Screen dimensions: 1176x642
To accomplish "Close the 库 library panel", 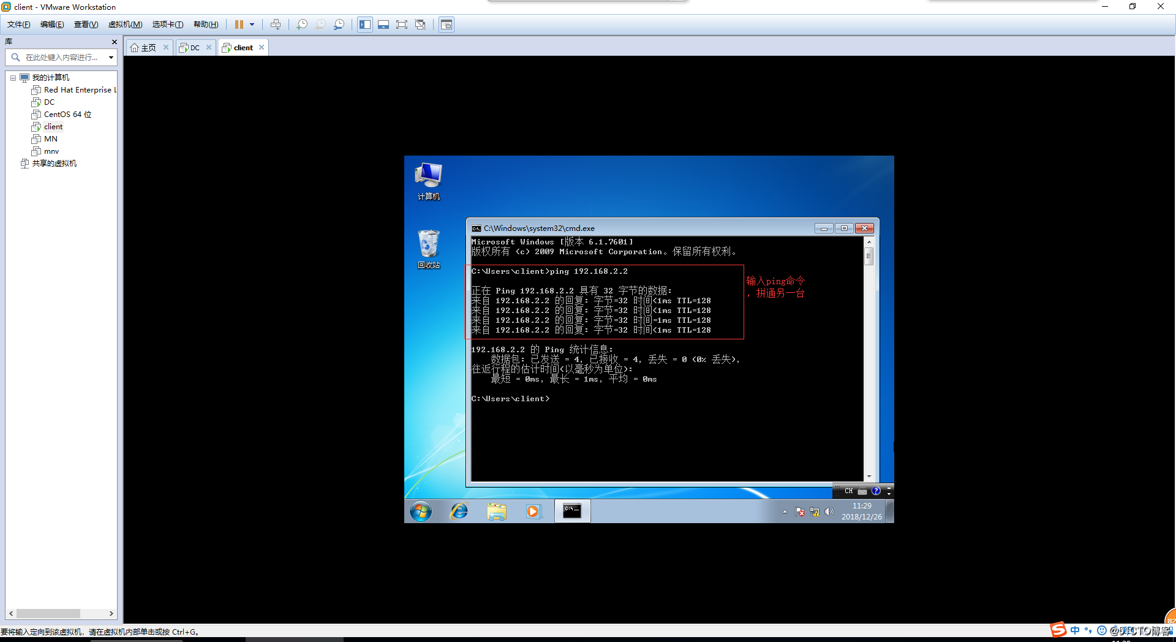I will point(114,42).
